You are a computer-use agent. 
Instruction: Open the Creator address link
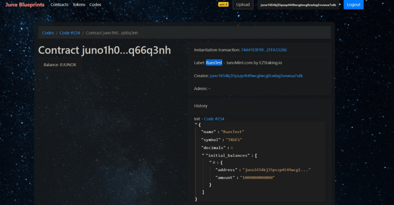(x=256, y=76)
